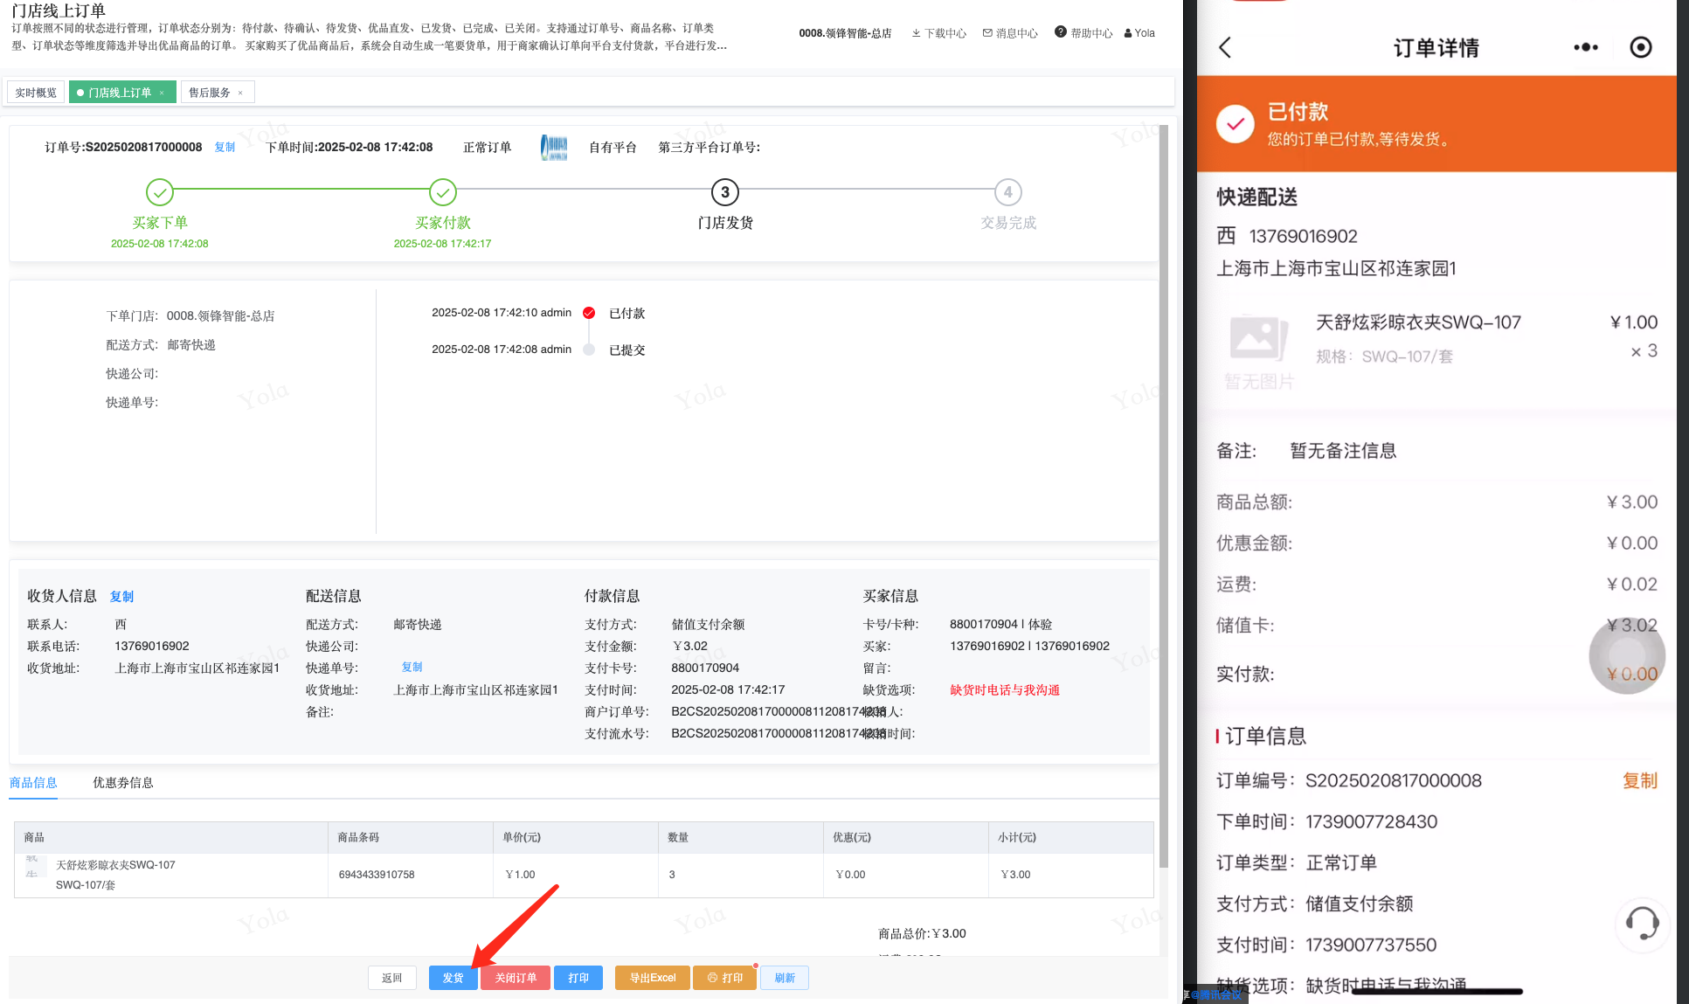Screen dimensions: 1689x1004
Task: Open the three-dots menu in mobile header
Action: [1585, 47]
